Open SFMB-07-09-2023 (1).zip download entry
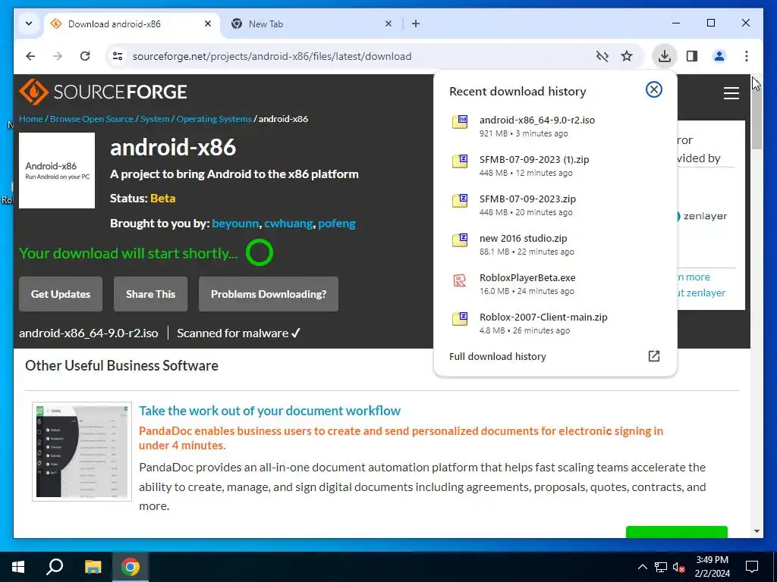 point(555,166)
